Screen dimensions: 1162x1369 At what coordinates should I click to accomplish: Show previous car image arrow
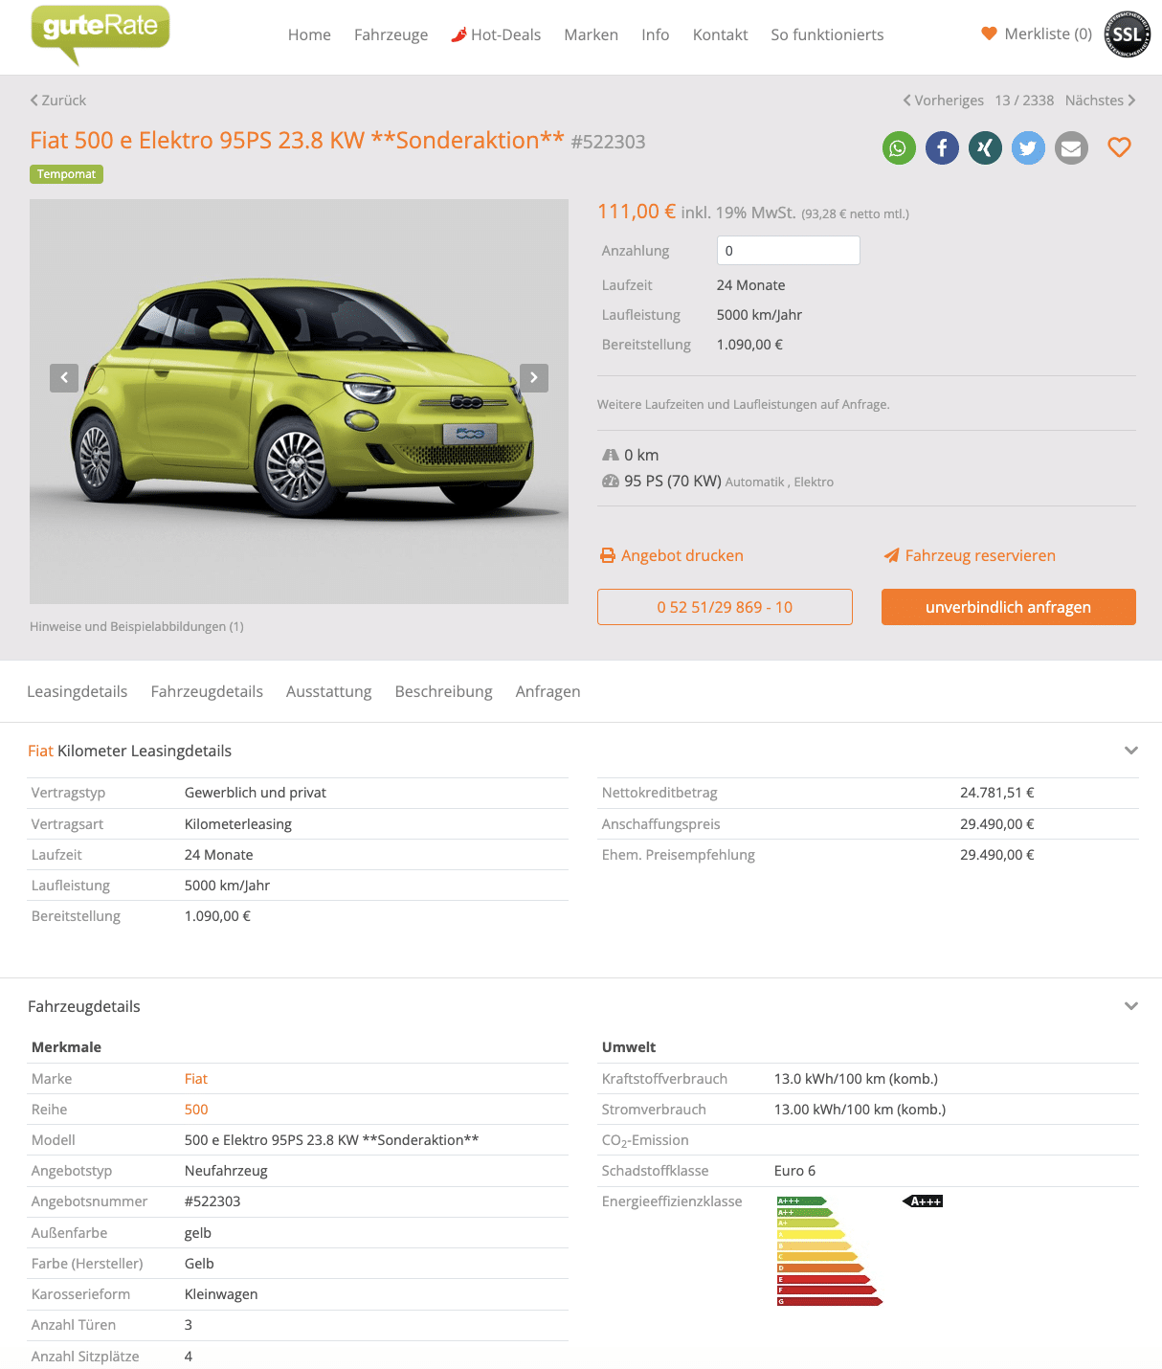(x=64, y=378)
